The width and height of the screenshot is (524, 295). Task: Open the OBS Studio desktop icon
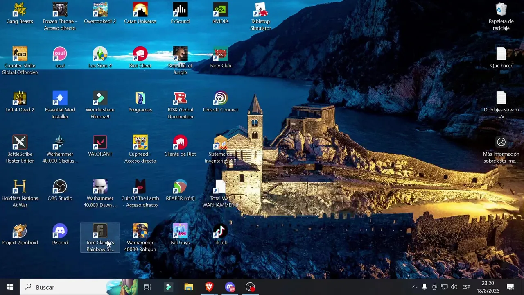tap(60, 191)
